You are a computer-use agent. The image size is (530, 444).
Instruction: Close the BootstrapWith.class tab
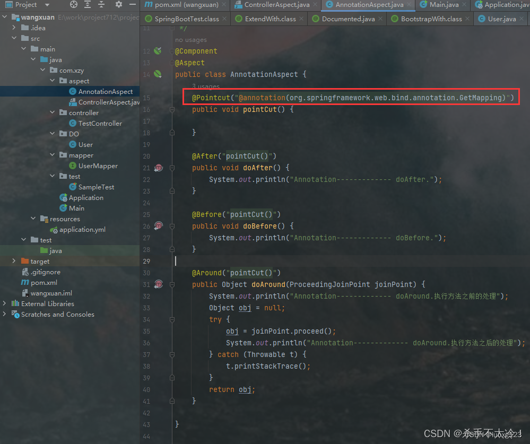coord(467,19)
